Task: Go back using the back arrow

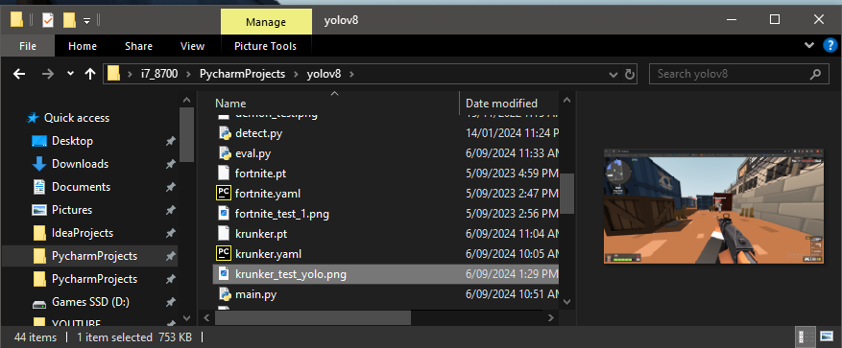Action: (19, 74)
